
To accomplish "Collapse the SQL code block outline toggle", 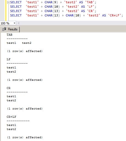I will tap(8, 2).
